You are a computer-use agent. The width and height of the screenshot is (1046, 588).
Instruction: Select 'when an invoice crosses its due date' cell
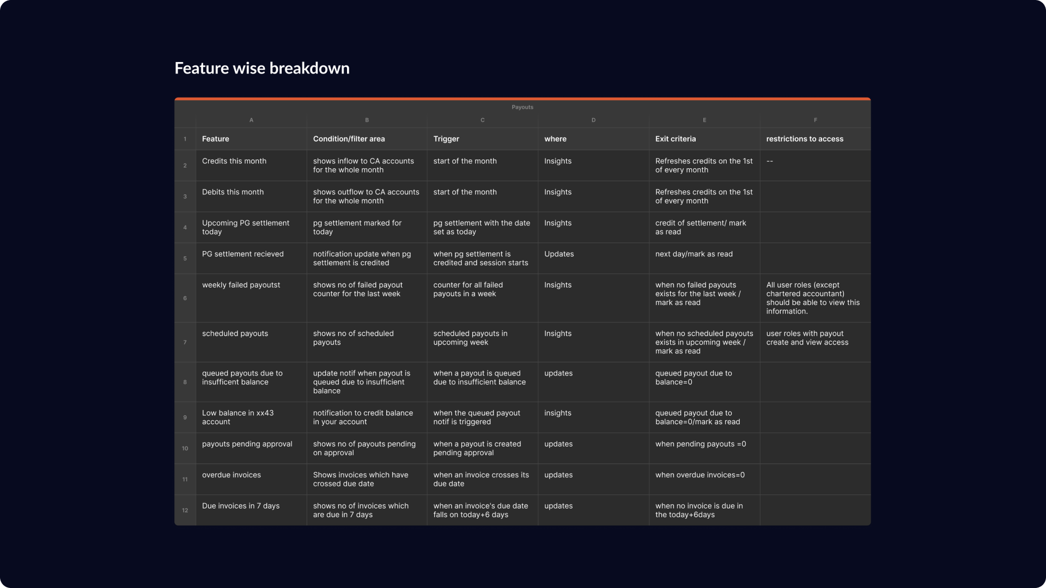[x=482, y=480]
